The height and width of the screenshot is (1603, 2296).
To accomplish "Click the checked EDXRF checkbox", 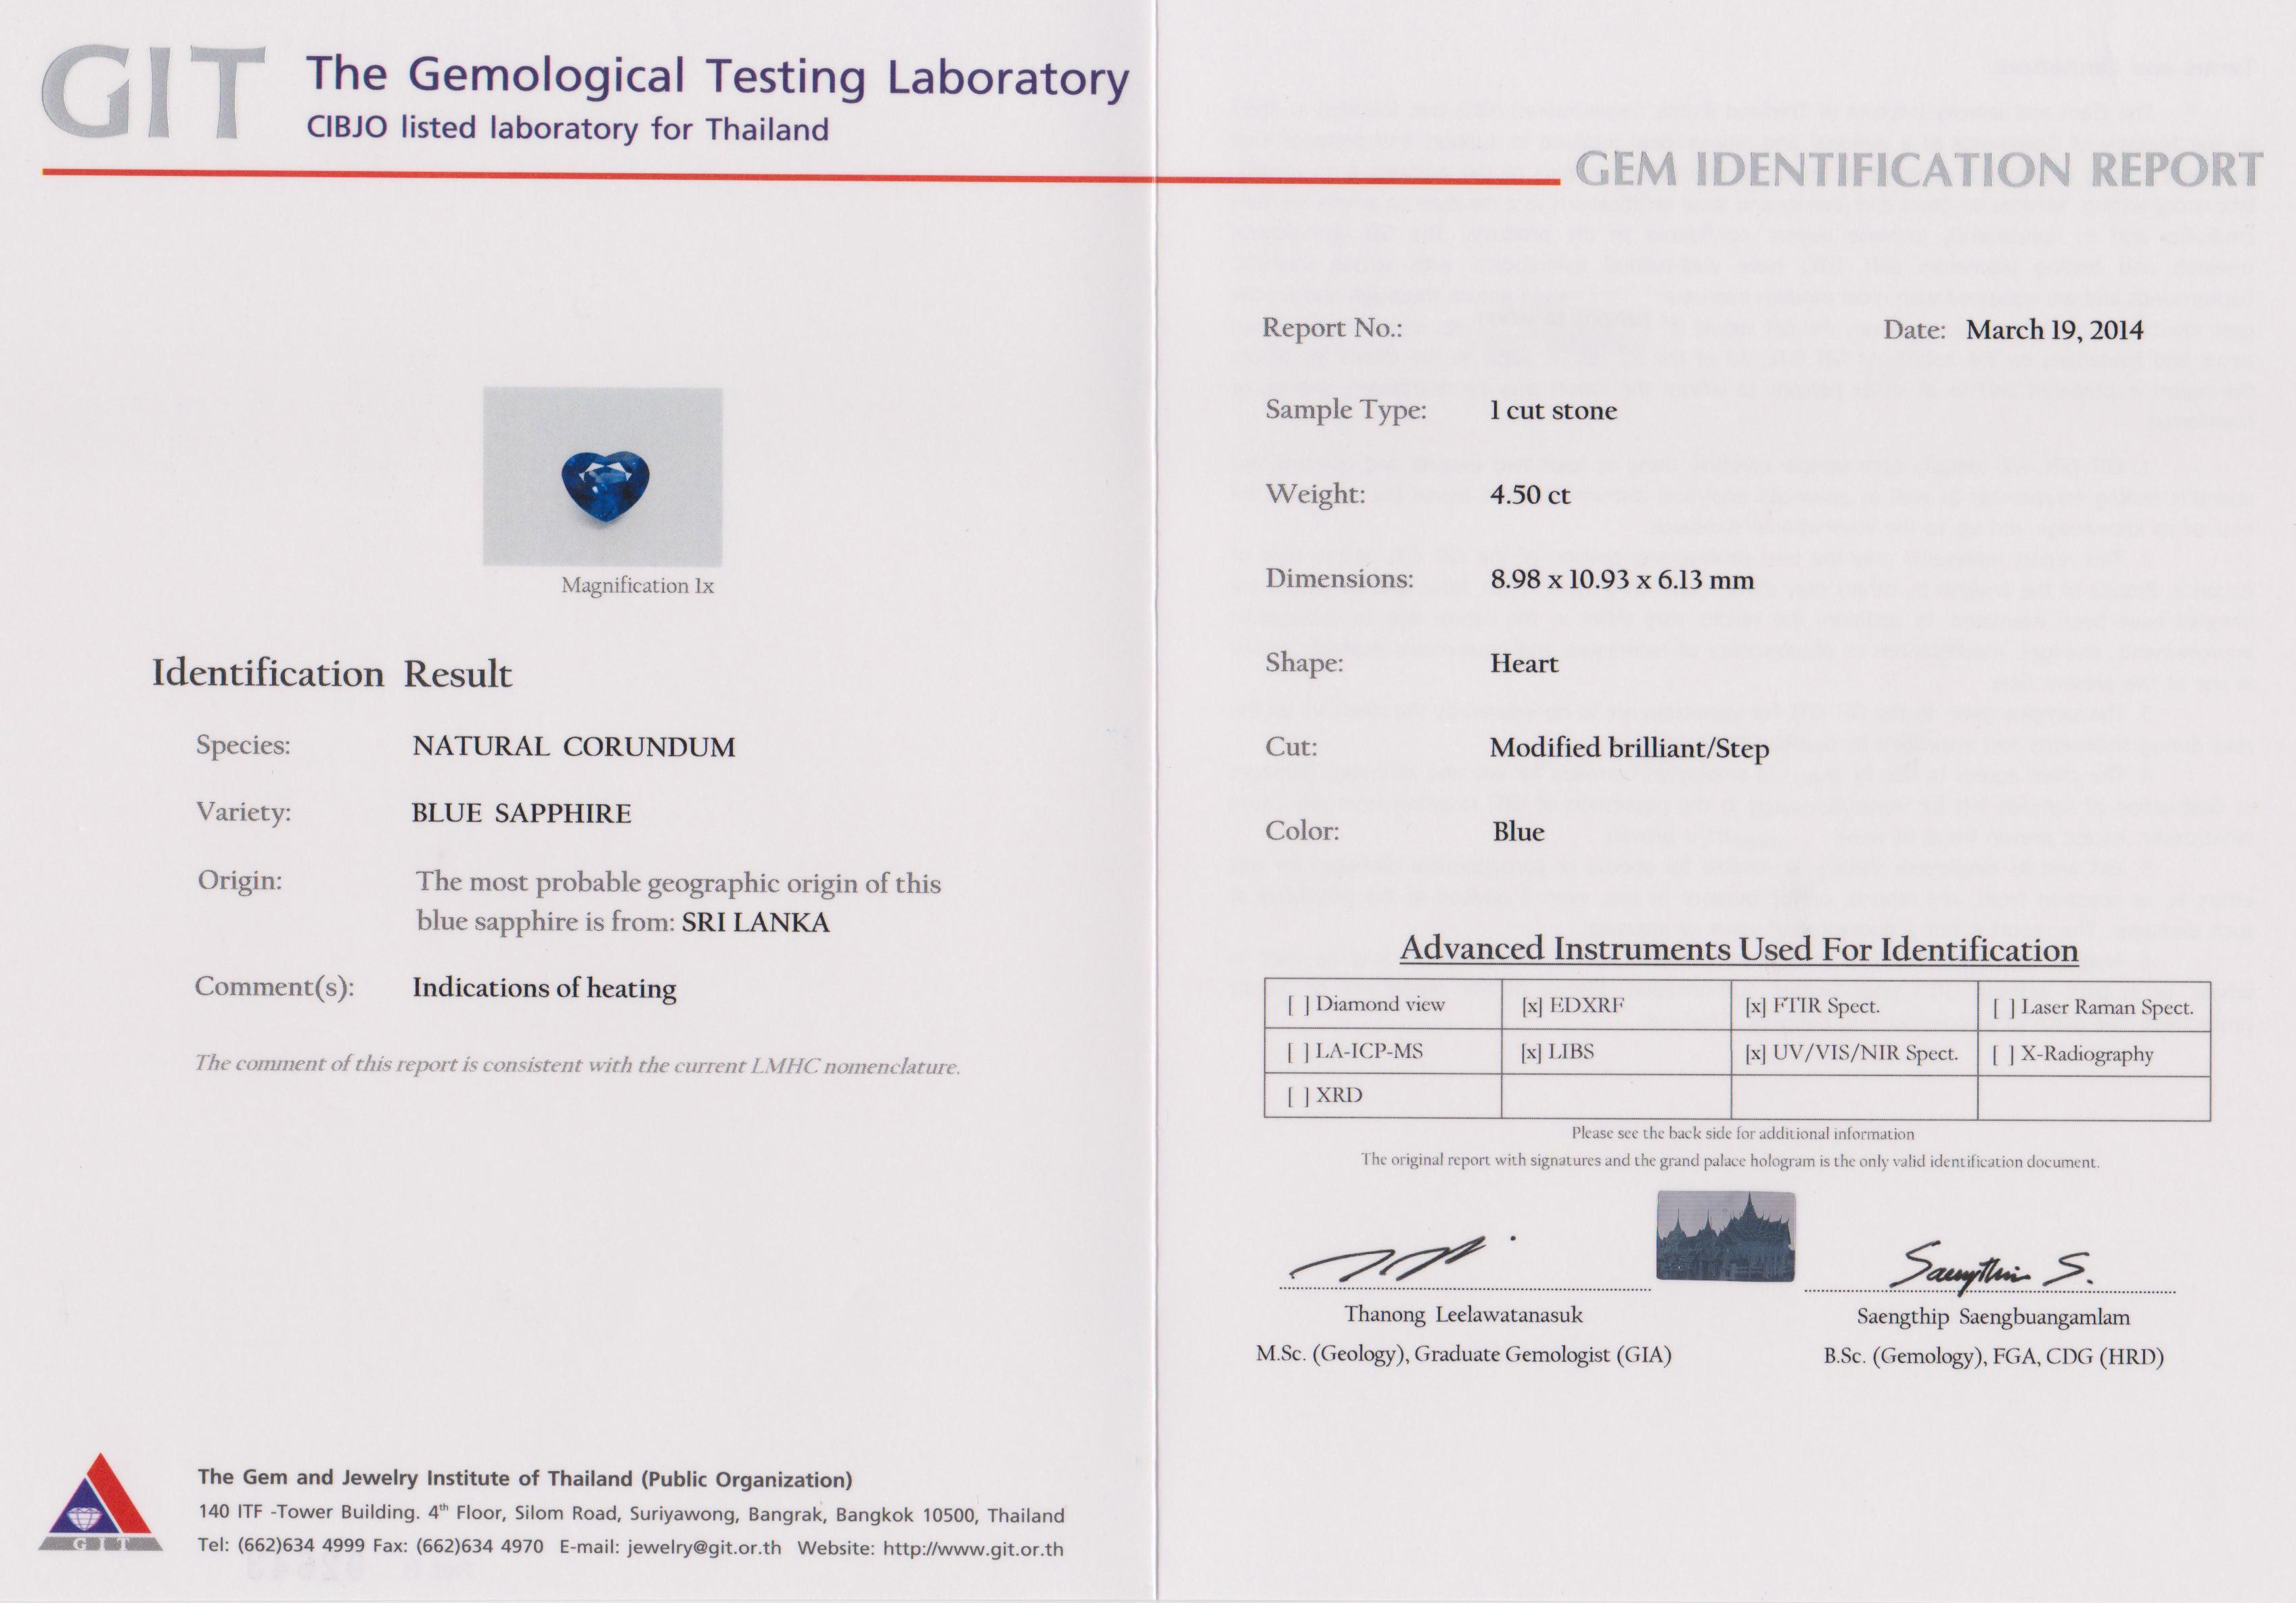I will point(1531,1006).
